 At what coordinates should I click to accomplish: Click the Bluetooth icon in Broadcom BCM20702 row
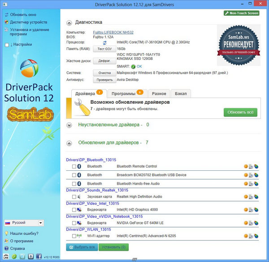[79, 175]
